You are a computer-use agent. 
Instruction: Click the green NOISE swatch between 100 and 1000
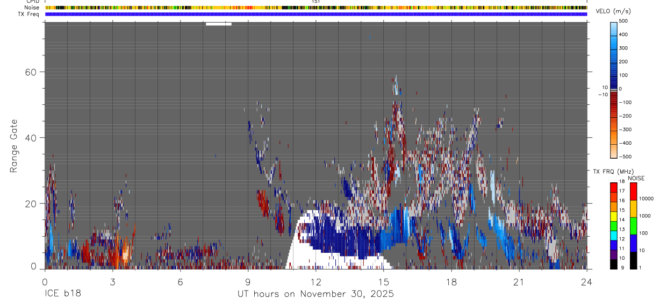click(634, 226)
